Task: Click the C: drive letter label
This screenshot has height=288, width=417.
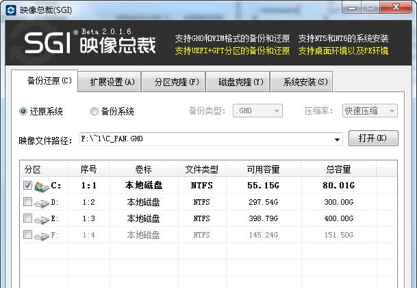Action: (x=55, y=186)
